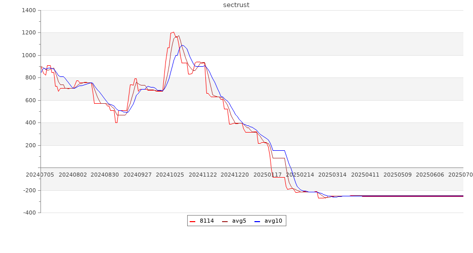Viewport: 473px width, 253px height.
Task: Click the 20250411 date label
Action: click(365, 175)
